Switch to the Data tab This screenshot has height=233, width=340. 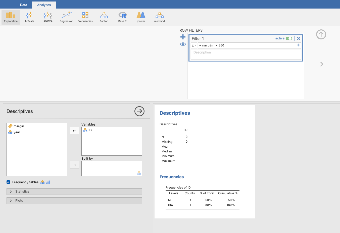pyautogui.click(x=24, y=5)
